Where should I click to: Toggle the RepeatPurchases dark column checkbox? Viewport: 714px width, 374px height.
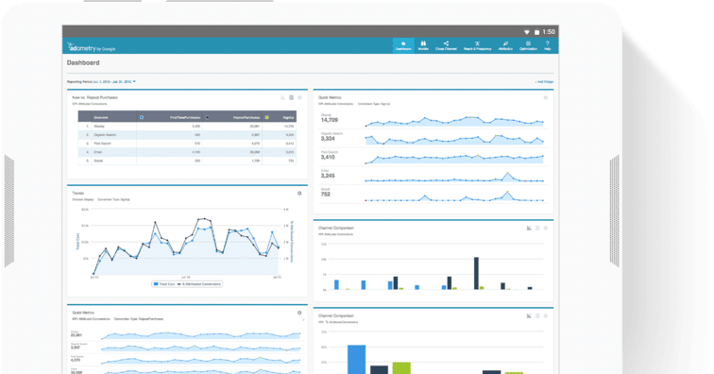tap(207, 117)
